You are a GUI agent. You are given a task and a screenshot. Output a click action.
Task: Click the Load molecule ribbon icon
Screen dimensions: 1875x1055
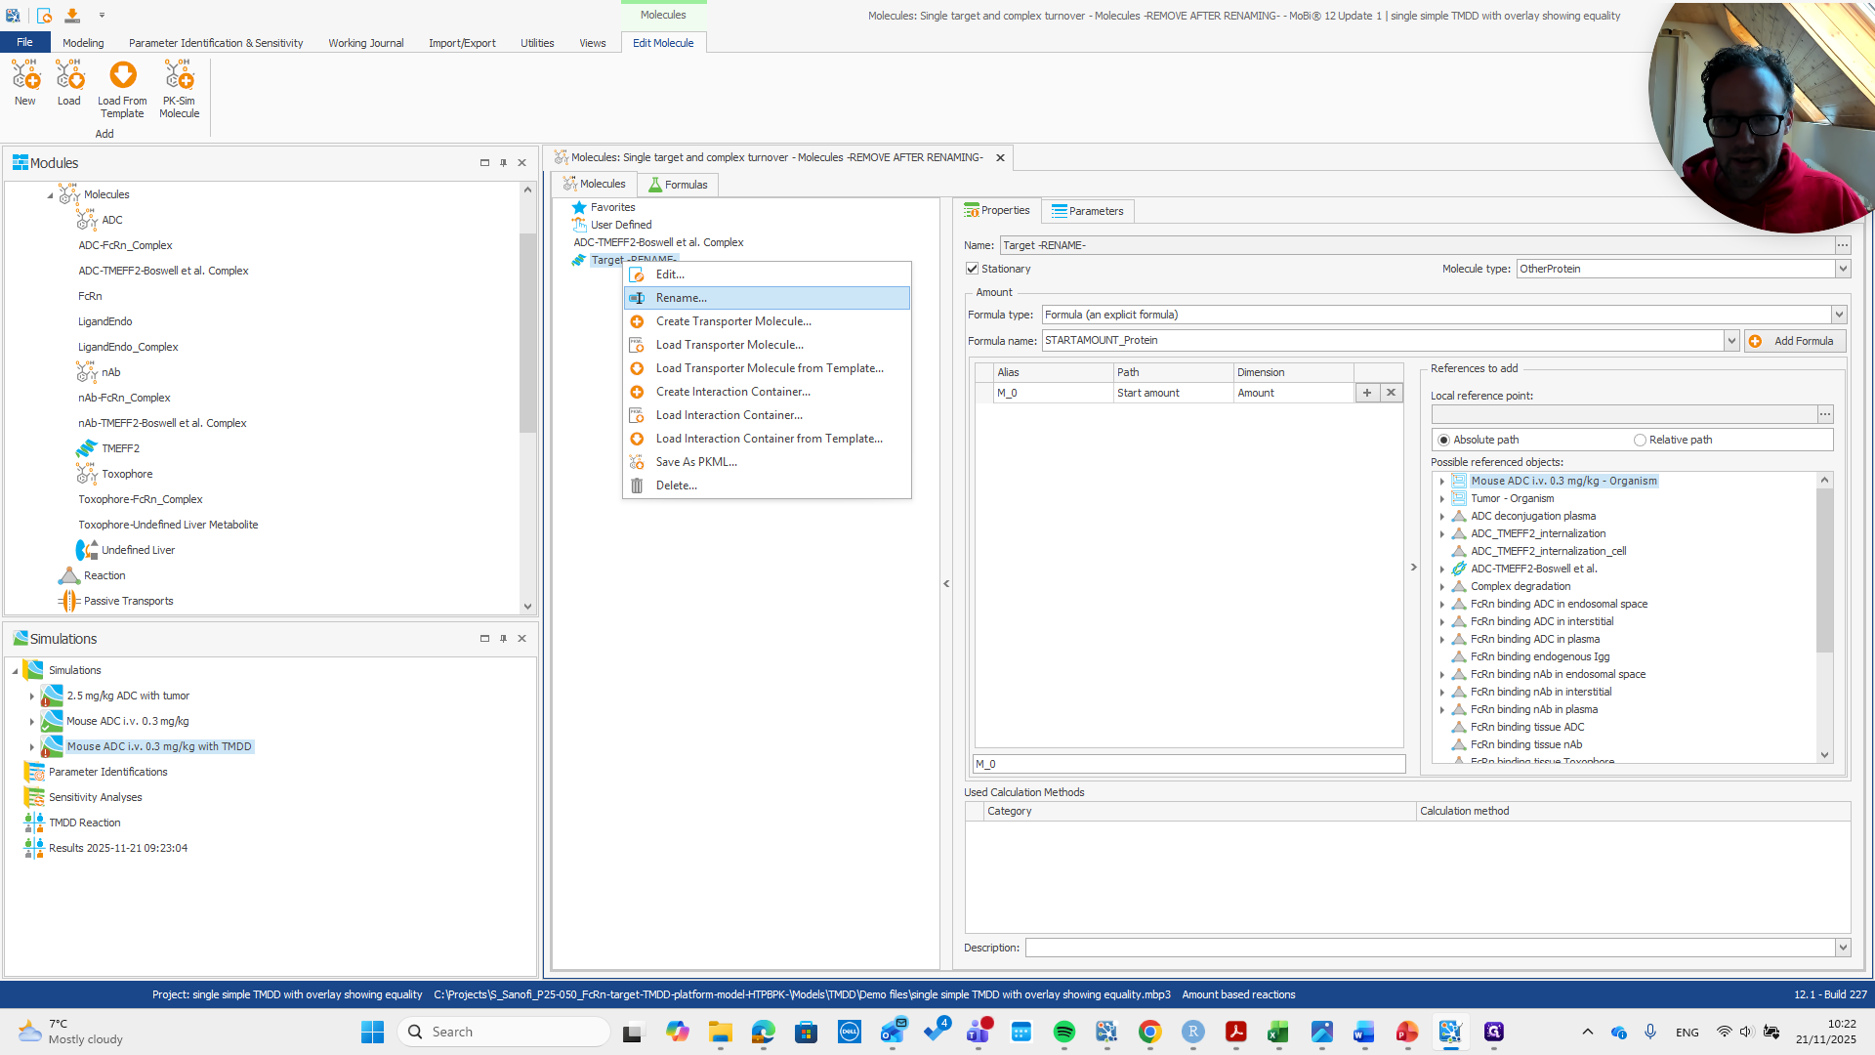(x=68, y=76)
